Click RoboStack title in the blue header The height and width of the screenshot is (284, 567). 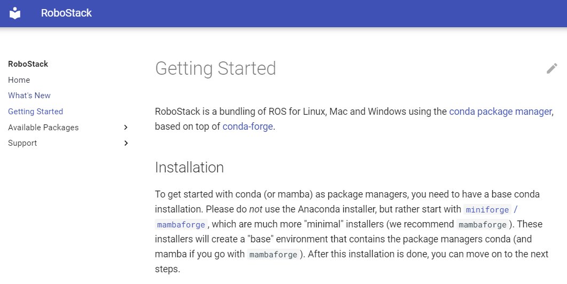(x=66, y=13)
